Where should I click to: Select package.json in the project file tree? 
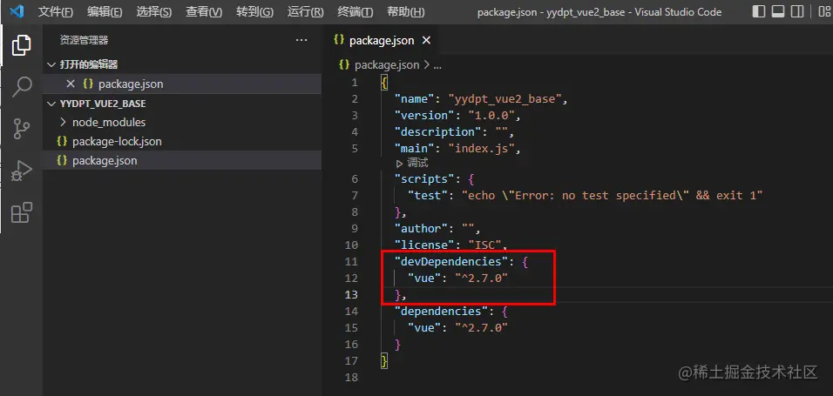pyautogui.click(x=105, y=160)
